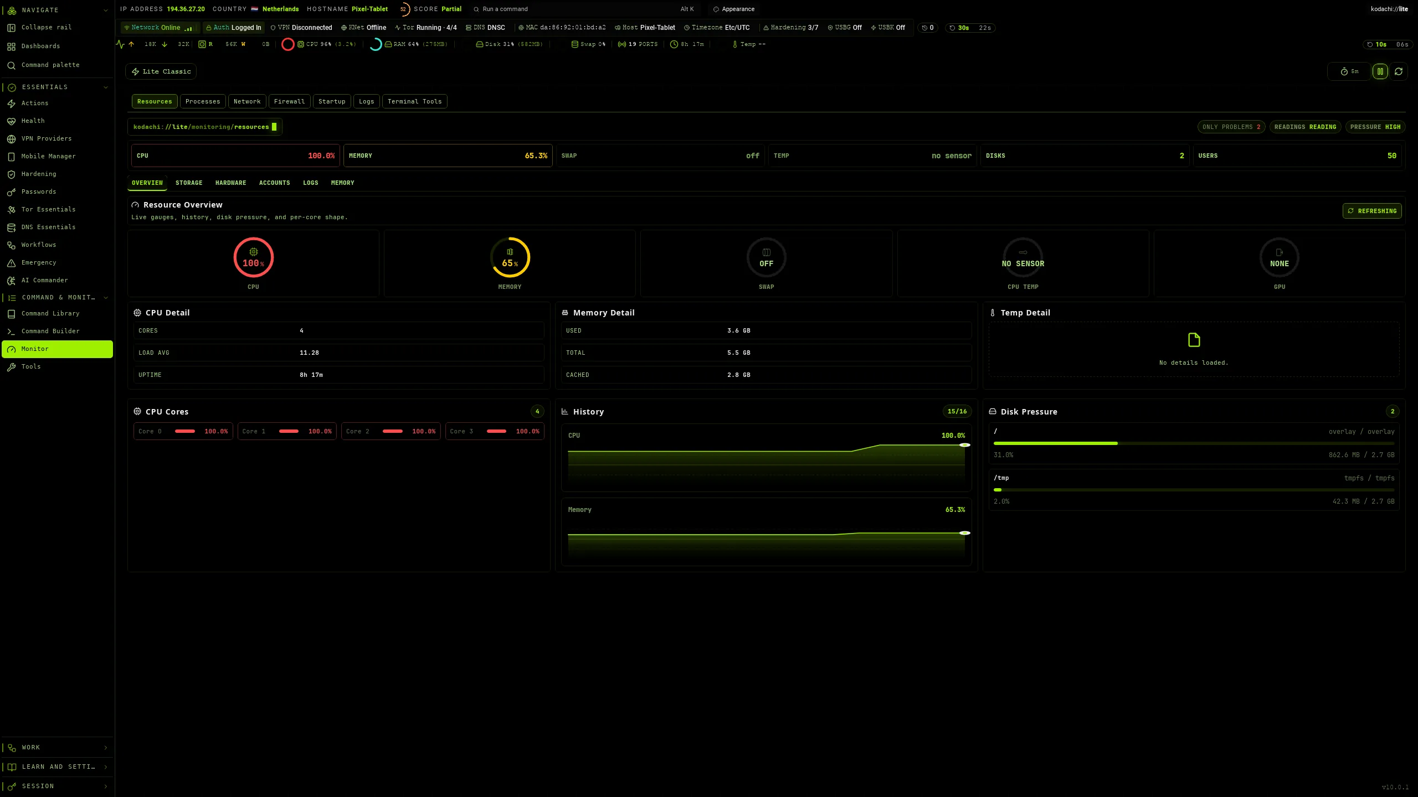Open the Emergency page
The image size is (1418, 797).
pyautogui.click(x=57, y=263)
